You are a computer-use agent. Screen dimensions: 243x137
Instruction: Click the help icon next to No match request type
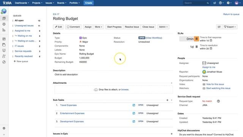tap(218, 101)
